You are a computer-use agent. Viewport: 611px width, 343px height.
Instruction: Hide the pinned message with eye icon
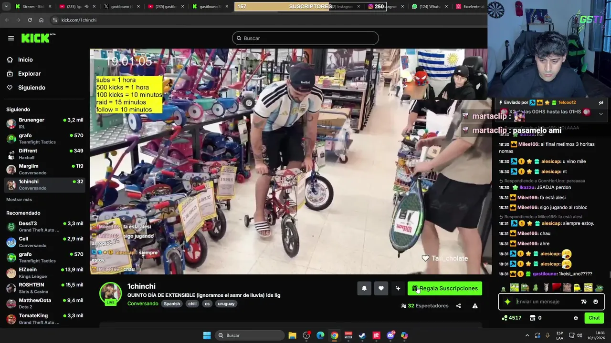point(601,102)
